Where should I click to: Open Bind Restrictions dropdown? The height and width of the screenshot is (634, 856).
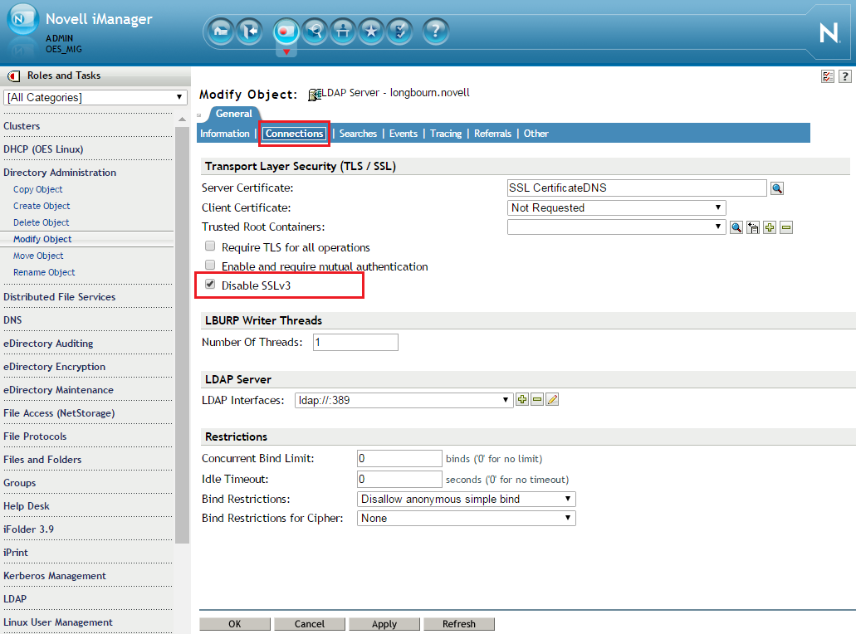467,500
